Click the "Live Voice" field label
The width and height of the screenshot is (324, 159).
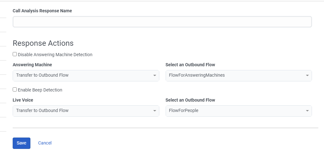pyautogui.click(x=23, y=100)
